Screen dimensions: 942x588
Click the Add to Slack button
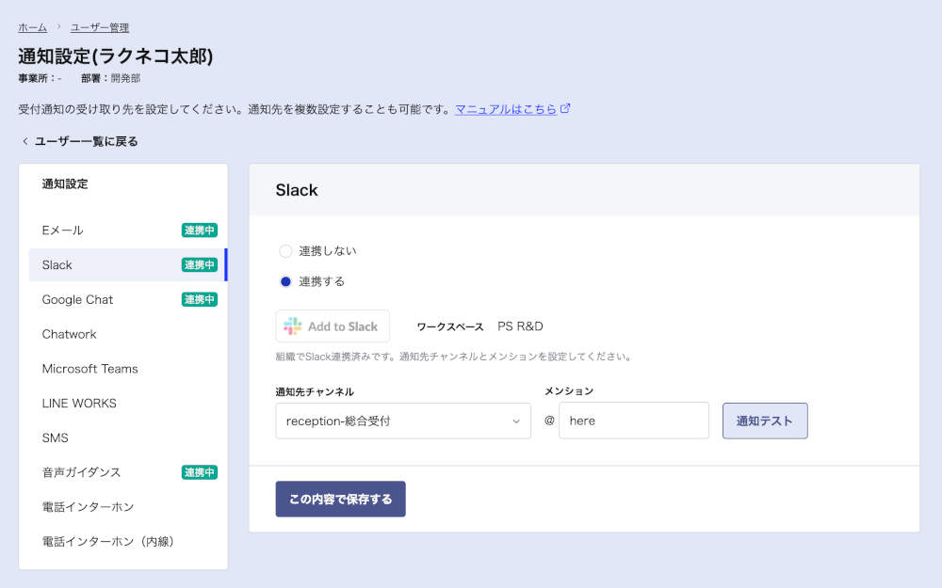333,326
